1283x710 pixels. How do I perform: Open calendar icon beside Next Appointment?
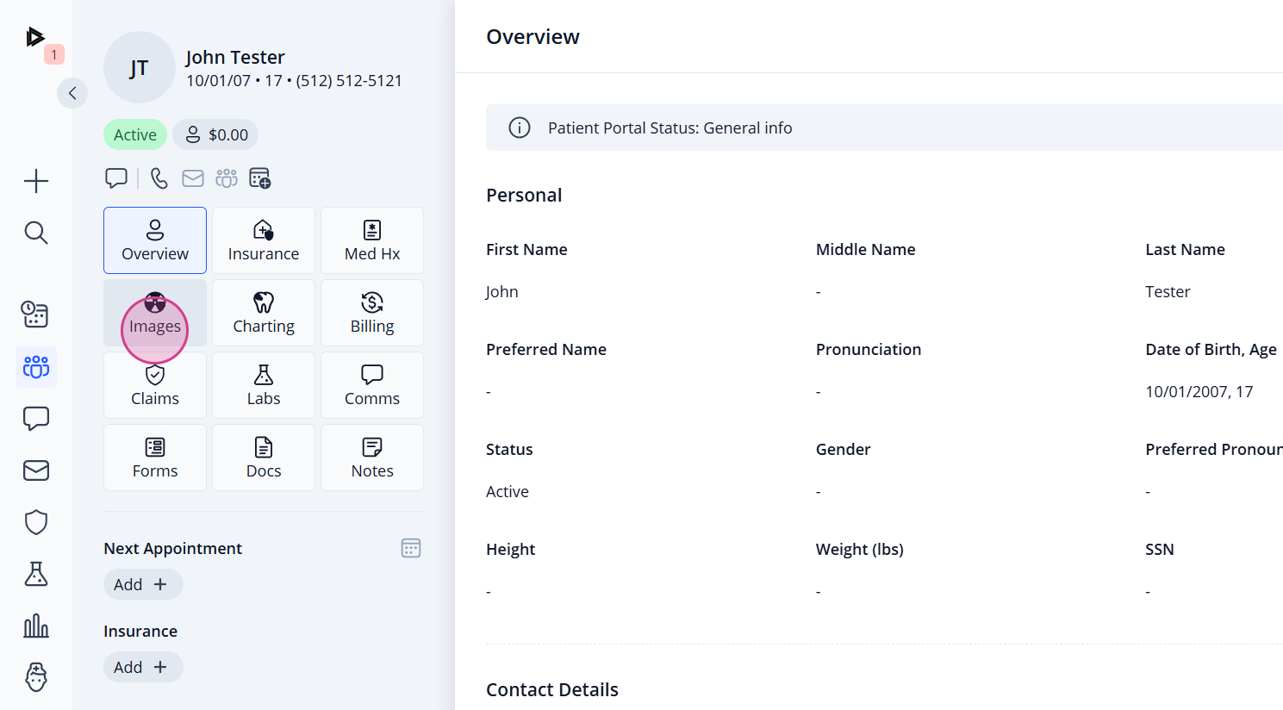pyautogui.click(x=411, y=548)
